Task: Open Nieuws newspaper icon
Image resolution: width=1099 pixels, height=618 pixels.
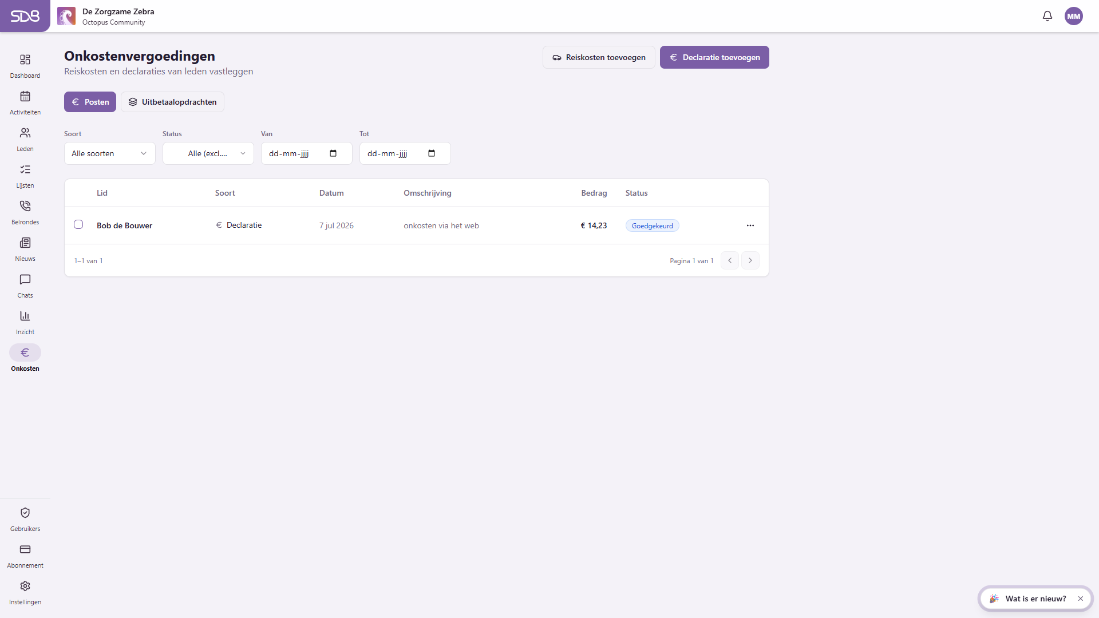Action: 25,243
